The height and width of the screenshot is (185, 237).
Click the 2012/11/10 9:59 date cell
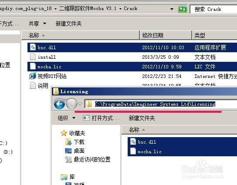162,67
